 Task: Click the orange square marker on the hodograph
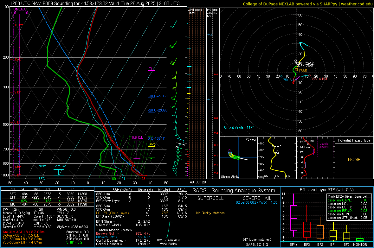pos(296,70)
